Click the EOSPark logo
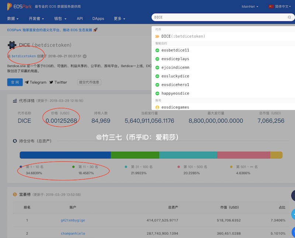 coord(19,6)
